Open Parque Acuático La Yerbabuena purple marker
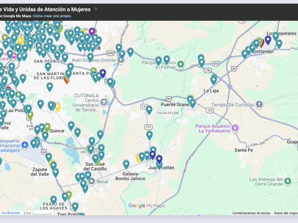This screenshot has height=223, width=298. (235, 128)
